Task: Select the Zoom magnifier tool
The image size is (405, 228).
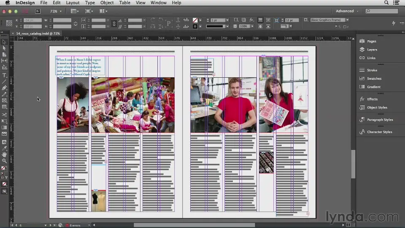Action: pos(4,161)
